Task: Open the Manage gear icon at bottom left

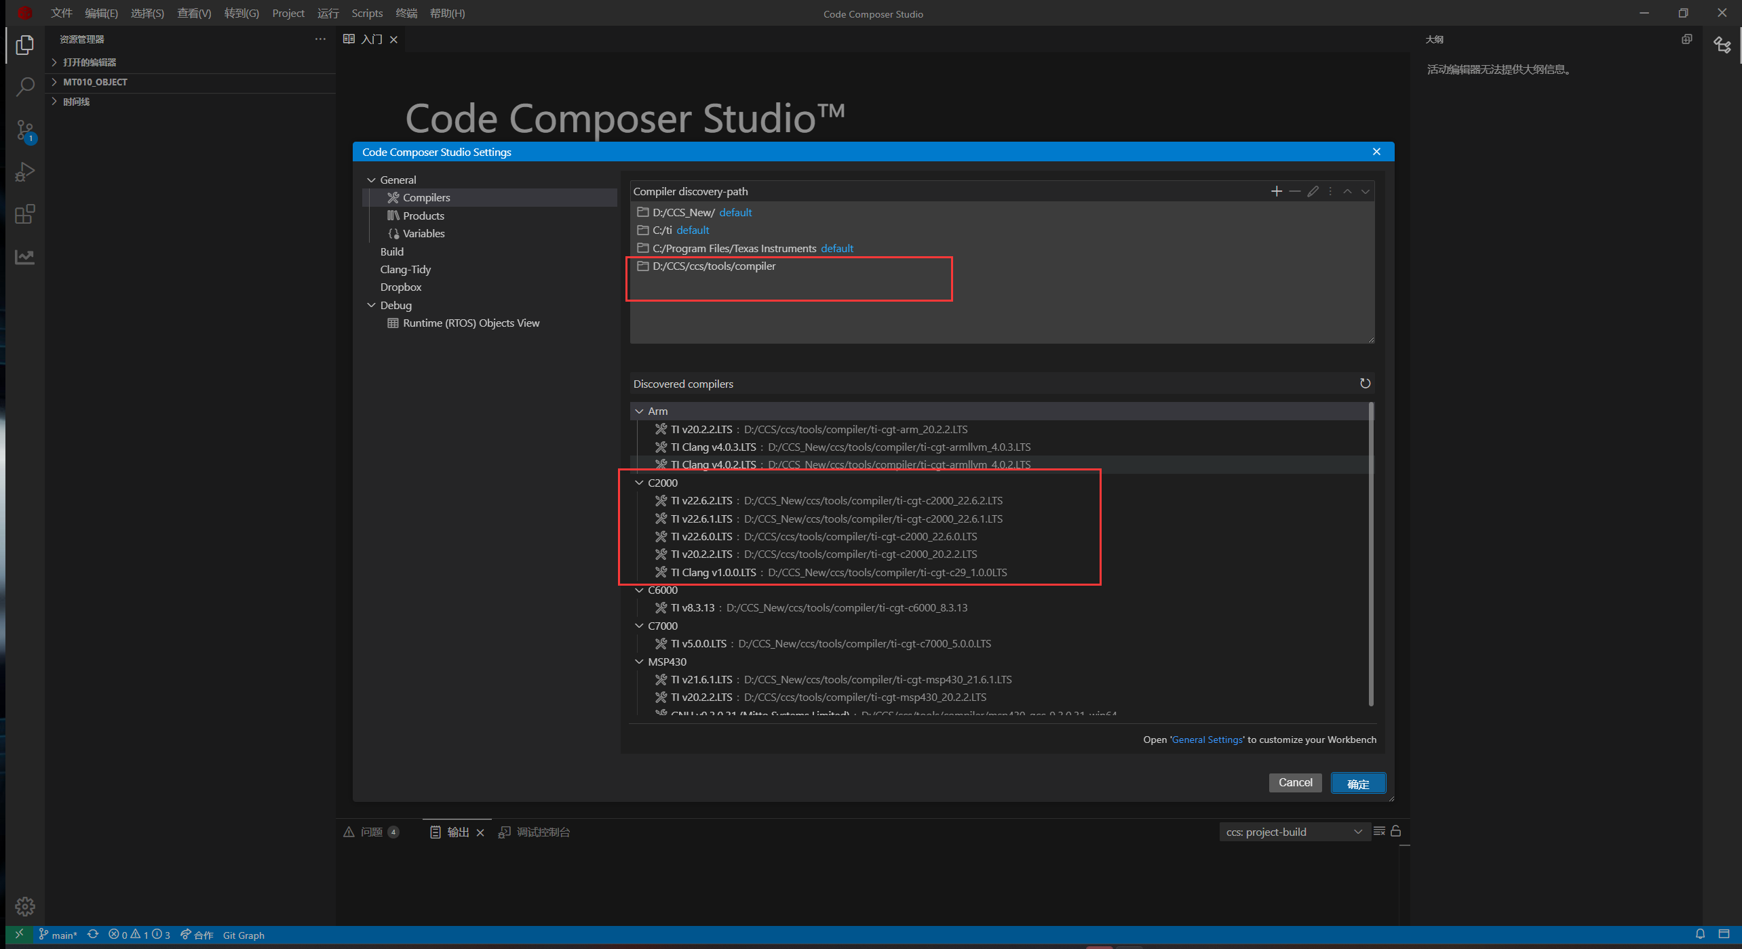Action: (x=25, y=906)
